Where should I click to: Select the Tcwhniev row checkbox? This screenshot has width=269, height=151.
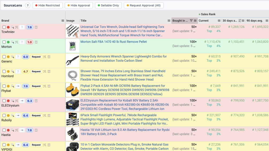pyautogui.click(x=4, y=27)
